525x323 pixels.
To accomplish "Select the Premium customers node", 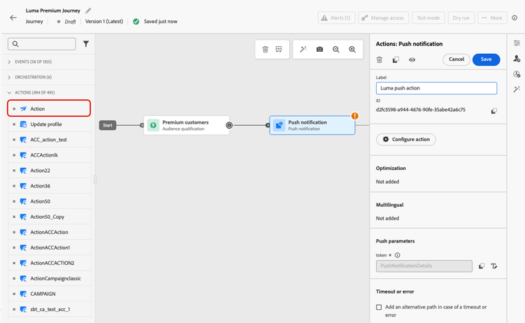I will click(186, 125).
